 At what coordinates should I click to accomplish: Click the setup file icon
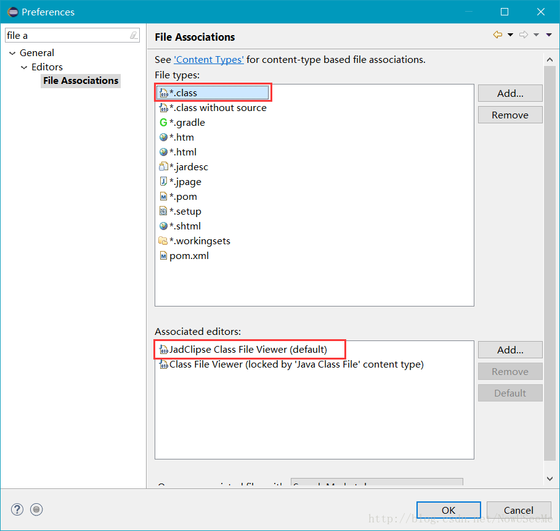coord(163,212)
